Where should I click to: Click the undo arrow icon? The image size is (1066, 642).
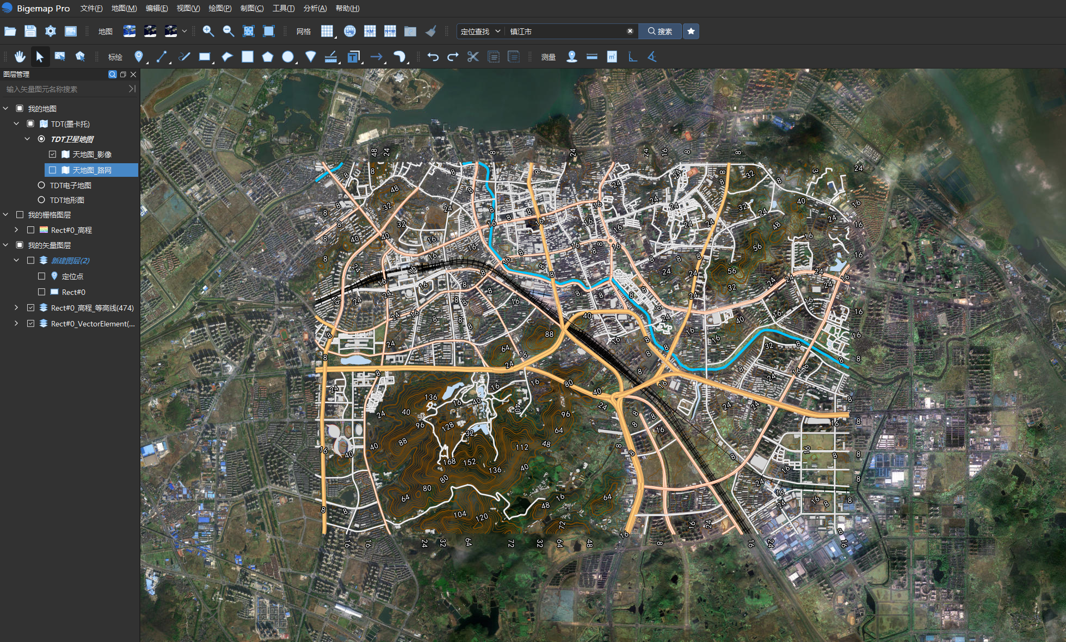click(433, 57)
